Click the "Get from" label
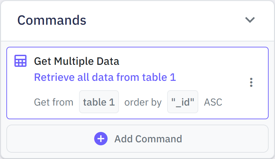 click(54, 102)
